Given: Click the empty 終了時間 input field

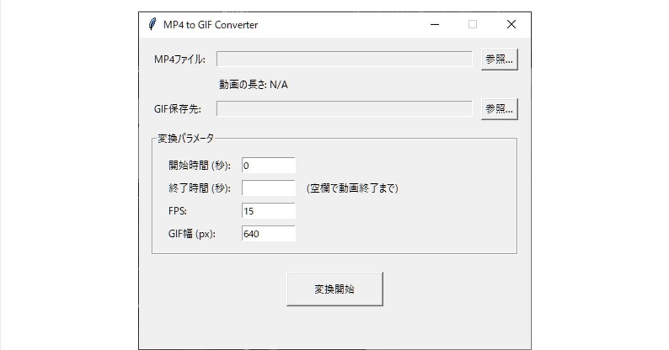Looking at the screenshot, I should [x=268, y=188].
